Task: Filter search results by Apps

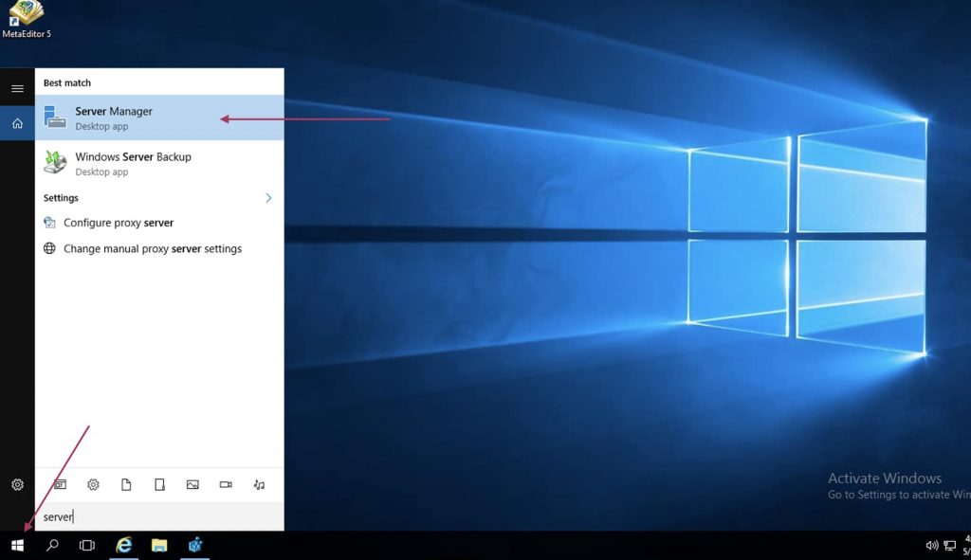Action: click(60, 484)
